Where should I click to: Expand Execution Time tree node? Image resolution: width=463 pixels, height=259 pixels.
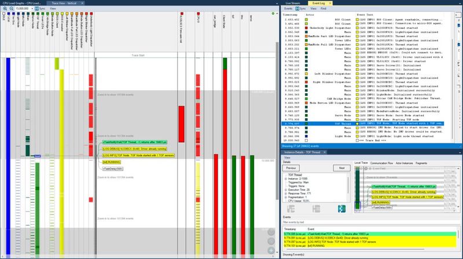[285, 190]
